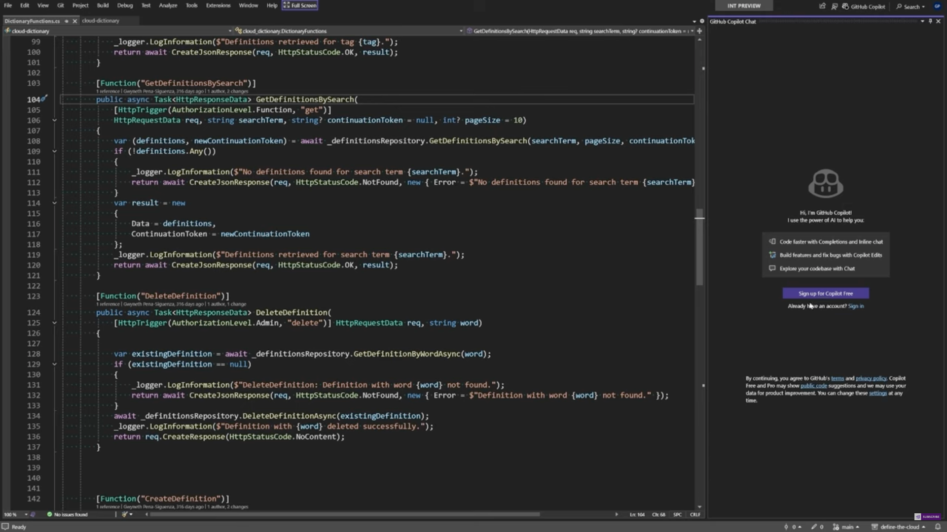The image size is (947, 532).
Task: Click the horizontal scrollbar in the editor
Action: (345, 514)
